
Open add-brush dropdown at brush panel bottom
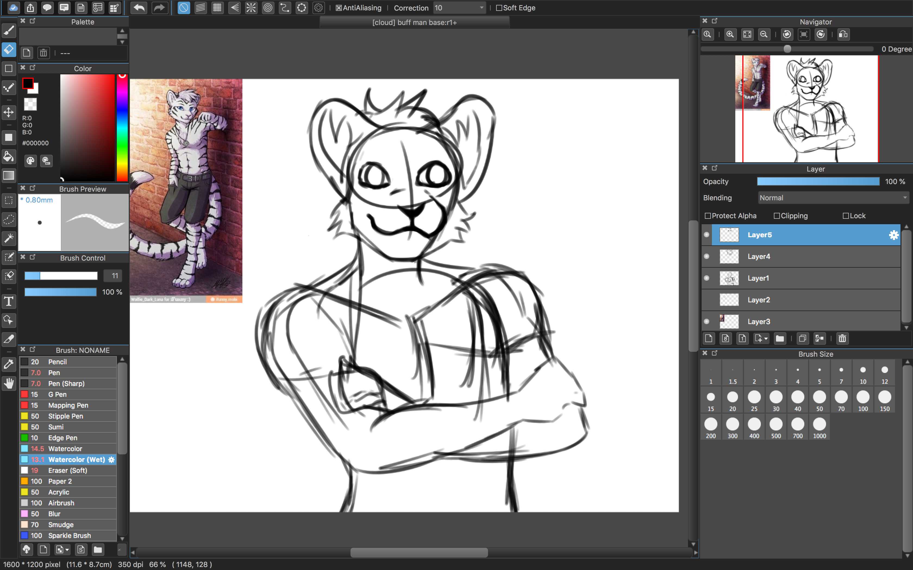click(62, 550)
